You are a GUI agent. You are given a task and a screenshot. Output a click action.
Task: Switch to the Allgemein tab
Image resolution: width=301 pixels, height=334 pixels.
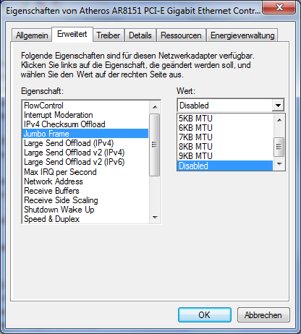32,35
